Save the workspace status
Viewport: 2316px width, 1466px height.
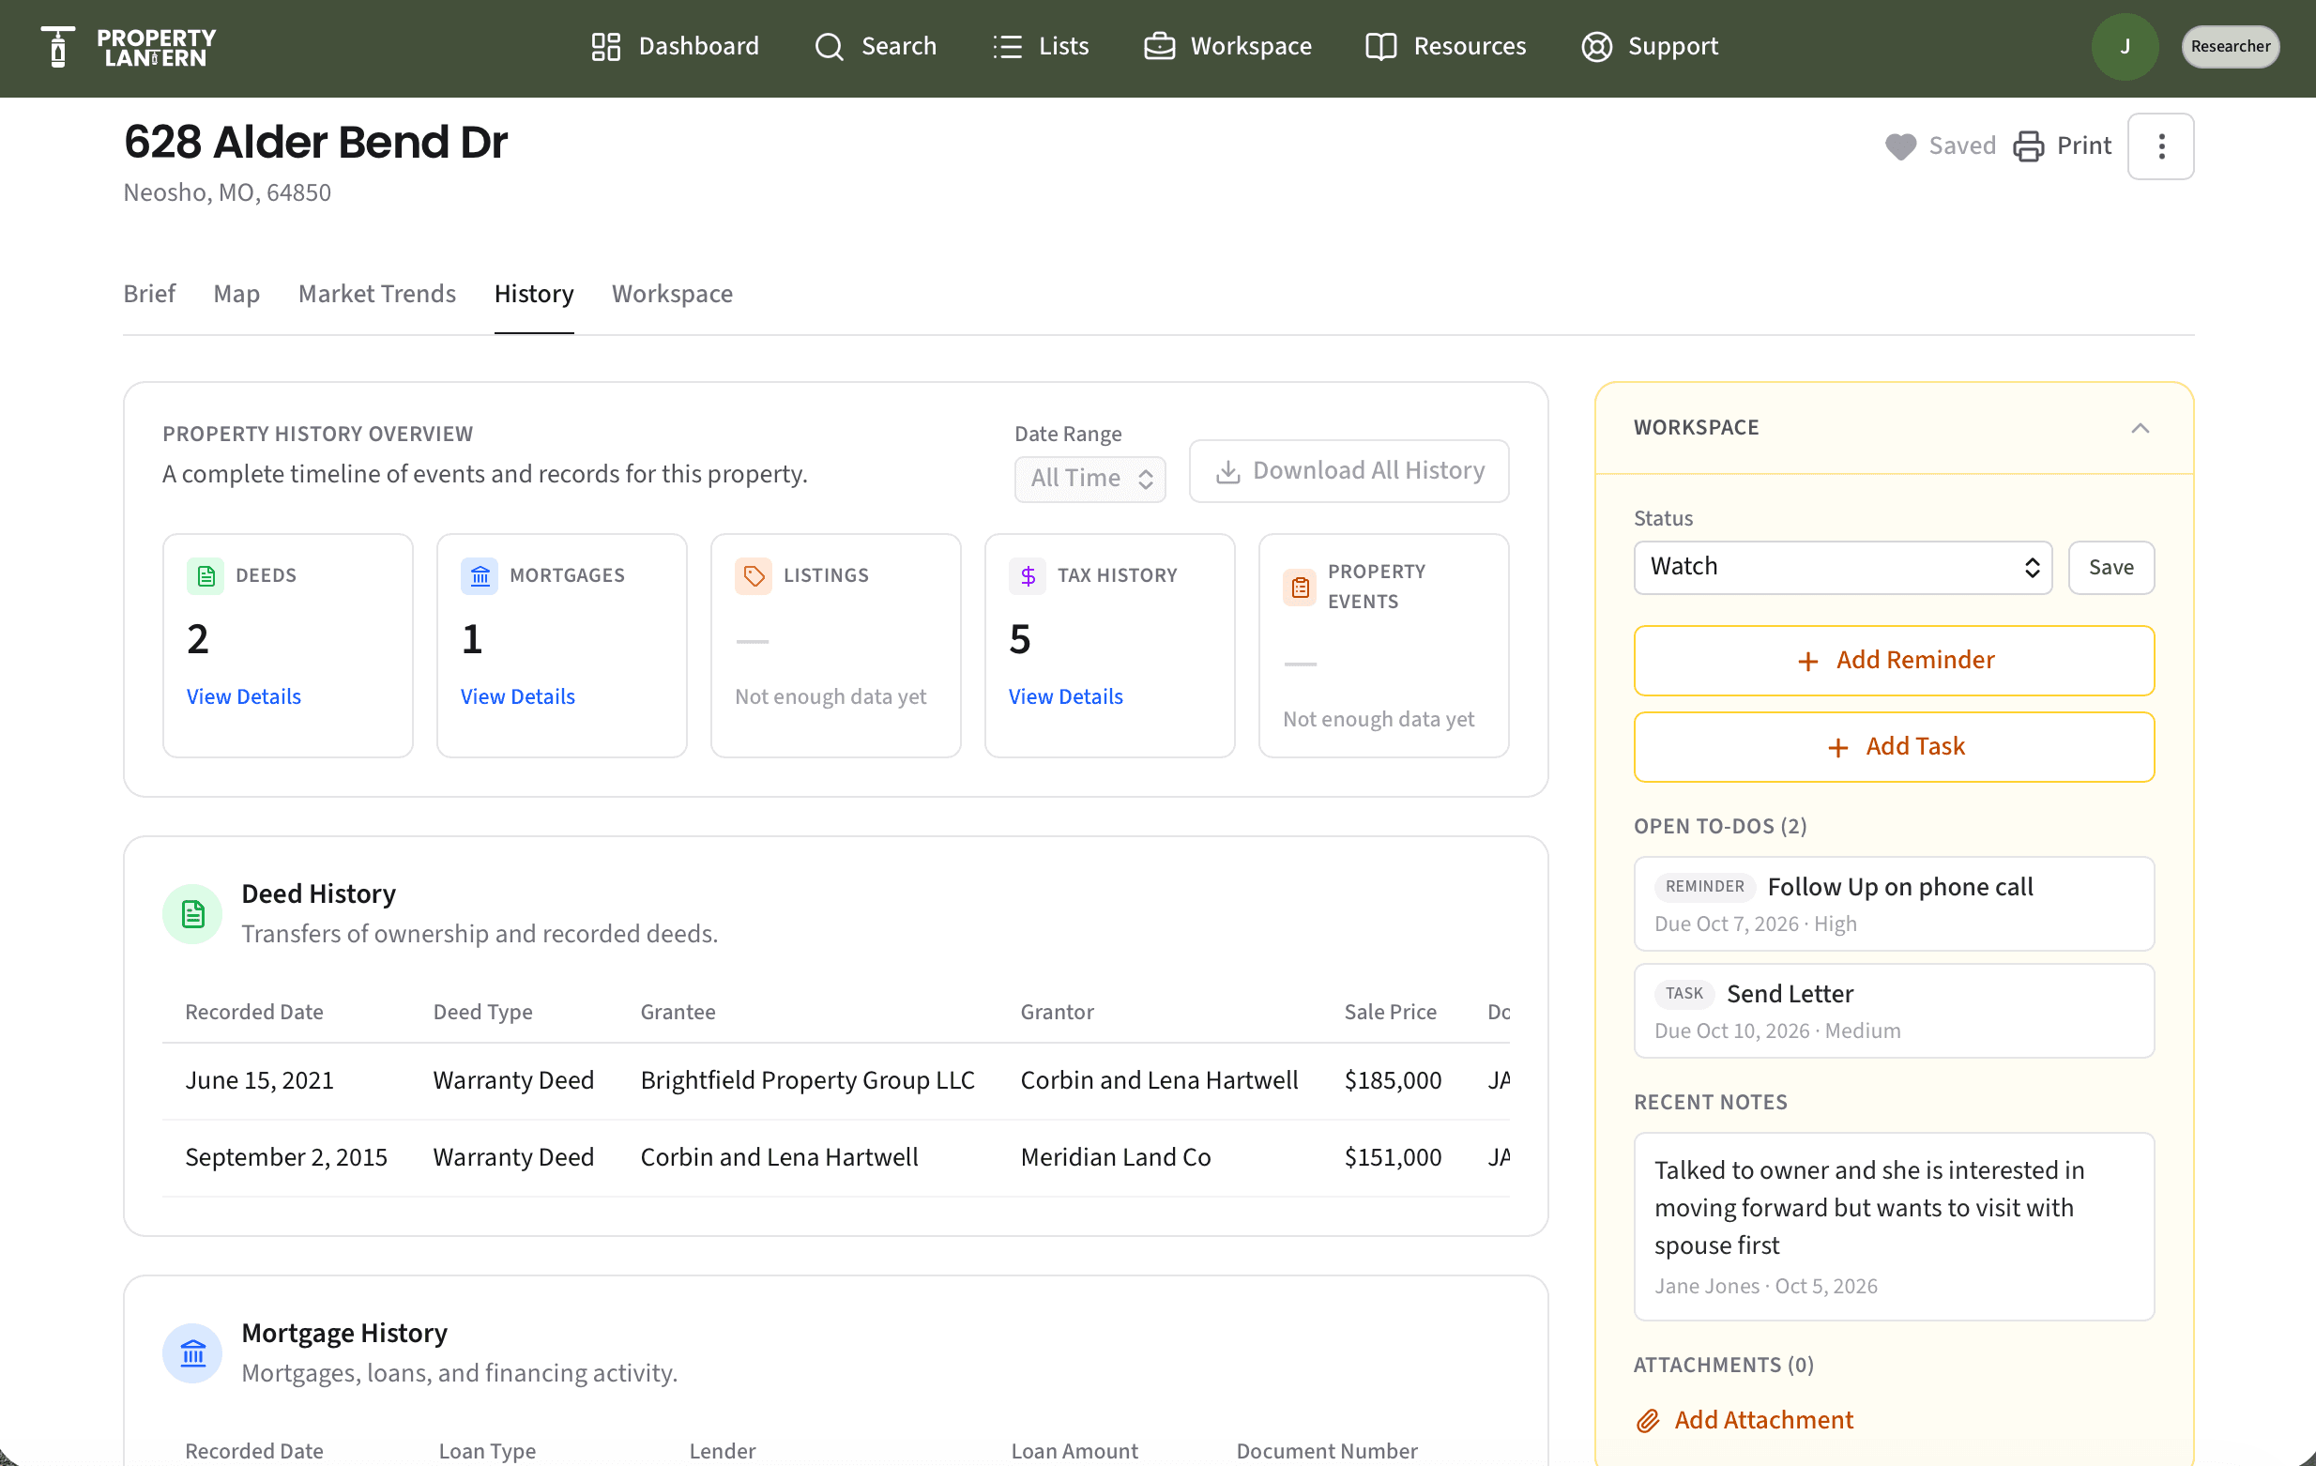[2110, 567]
